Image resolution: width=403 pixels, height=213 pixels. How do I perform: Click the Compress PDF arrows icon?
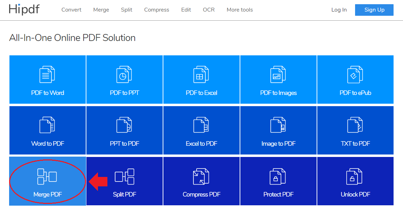tap(201, 177)
